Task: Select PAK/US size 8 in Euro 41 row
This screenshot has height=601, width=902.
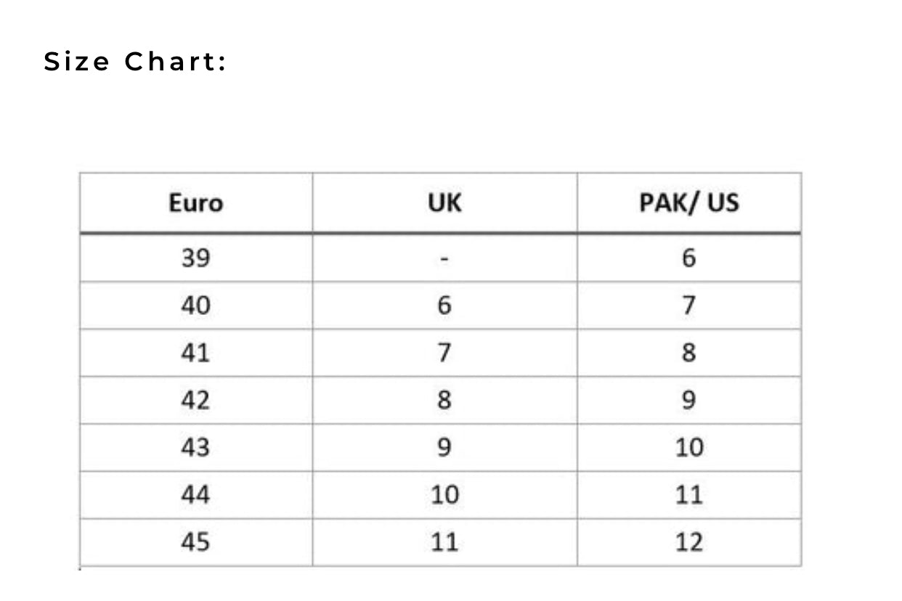Action: click(688, 353)
